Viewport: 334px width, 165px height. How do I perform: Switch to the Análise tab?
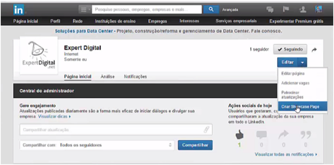(x=108, y=77)
